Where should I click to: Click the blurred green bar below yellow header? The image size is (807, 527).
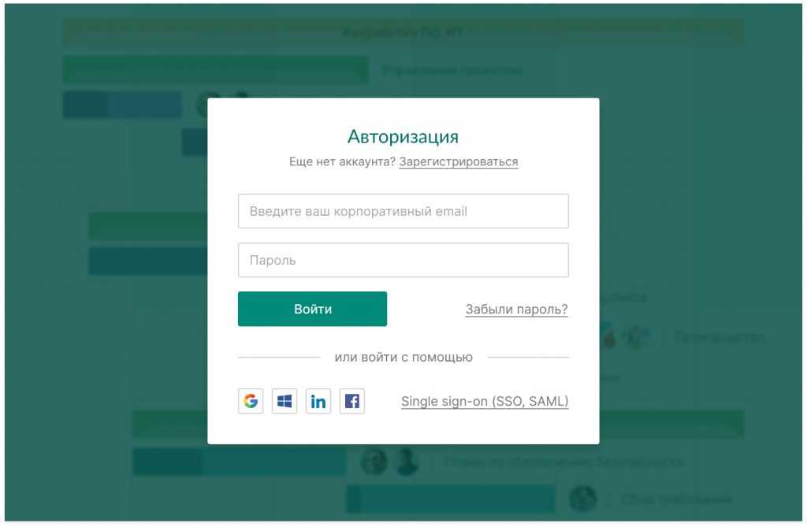click(x=216, y=69)
